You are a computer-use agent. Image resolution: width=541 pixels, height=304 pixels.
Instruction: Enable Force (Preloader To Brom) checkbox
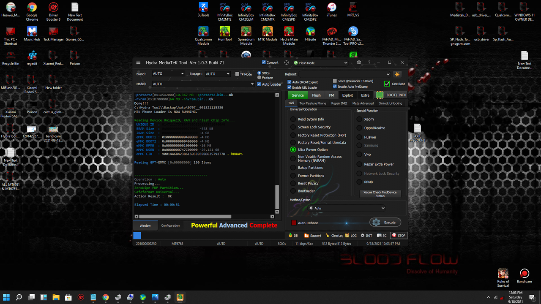[335, 81]
